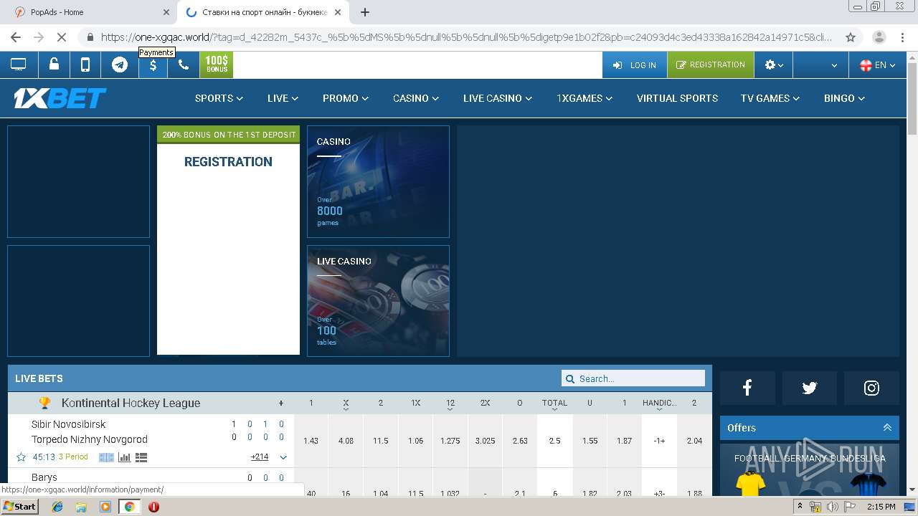
Task: Open the PROMO menu
Action: pos(346,98)
